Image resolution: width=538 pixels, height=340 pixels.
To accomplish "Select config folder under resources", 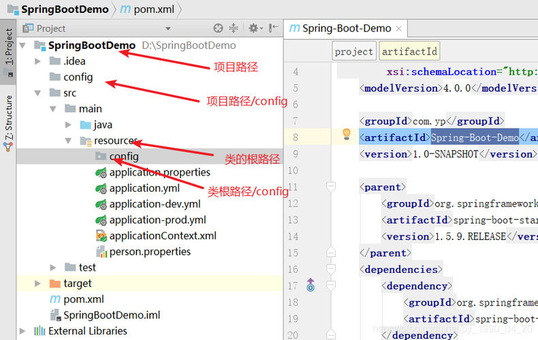I will [x=124, y=156].
